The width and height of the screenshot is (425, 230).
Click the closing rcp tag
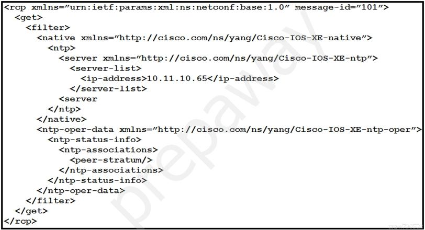(20, 221)
